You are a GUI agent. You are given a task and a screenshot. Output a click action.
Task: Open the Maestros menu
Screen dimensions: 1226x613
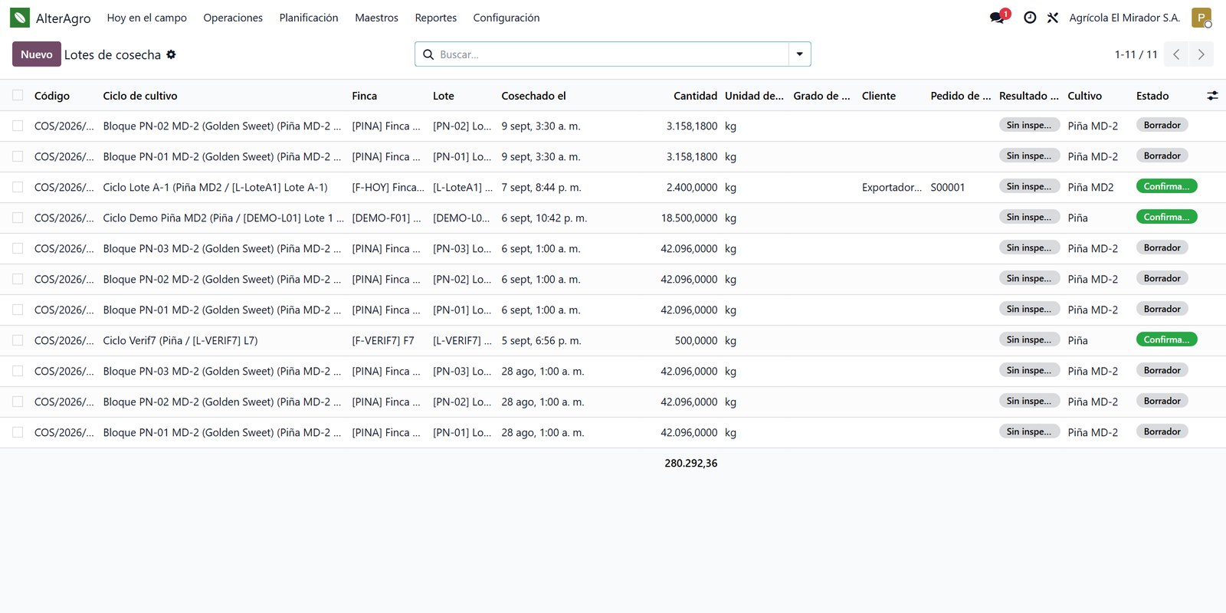tap(376, 18)
